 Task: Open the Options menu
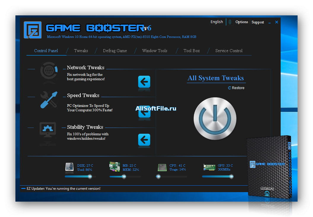tap(242, 22)
